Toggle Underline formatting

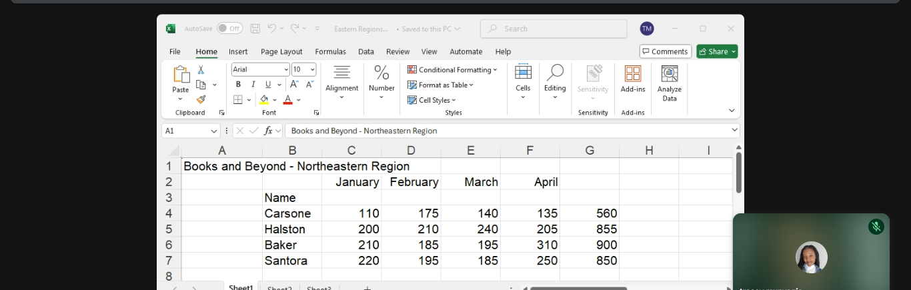click(x=268, y=85)
